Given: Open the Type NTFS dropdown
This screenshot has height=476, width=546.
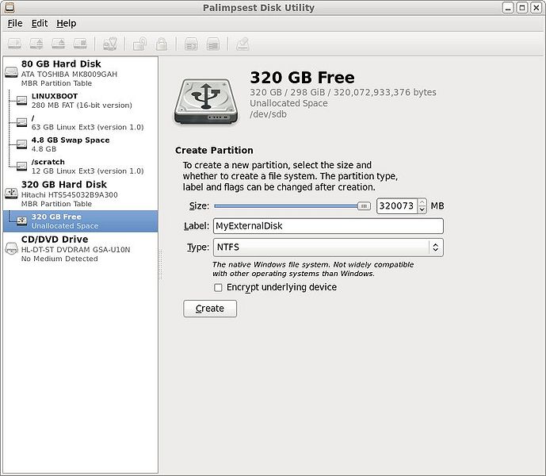Looking at the screenshot, I should pos(328,248).
